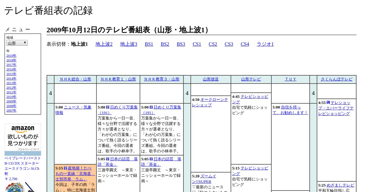Click subtitle icon on ＮＨＫ教育１ 5:05 program

pos(108,159)
